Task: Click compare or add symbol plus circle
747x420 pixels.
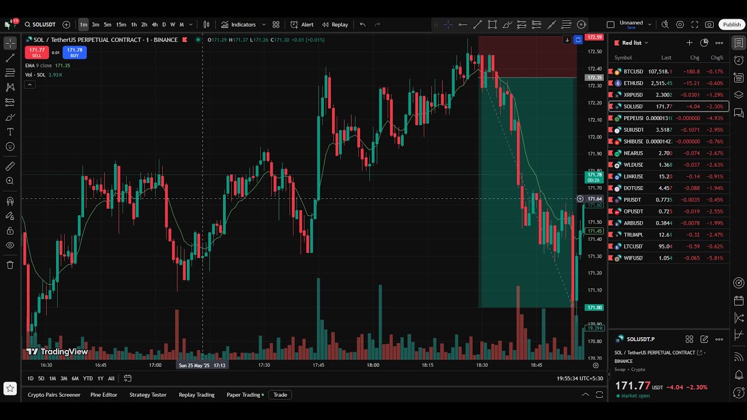Action: 66,24
